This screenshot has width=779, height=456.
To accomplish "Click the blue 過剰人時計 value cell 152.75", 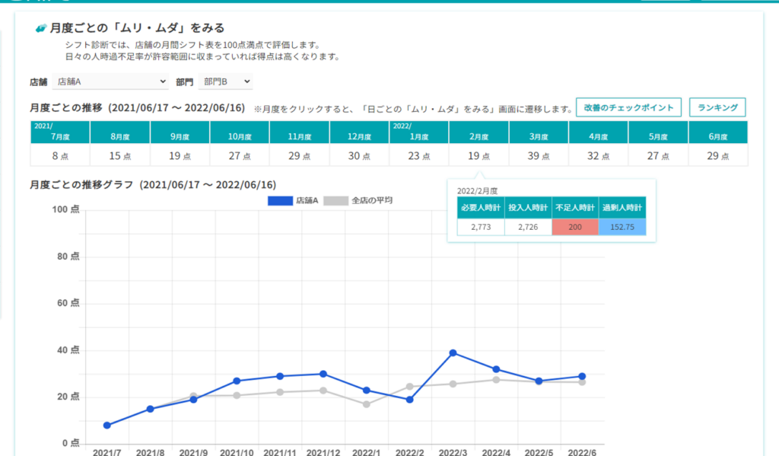I will [622, 227].
